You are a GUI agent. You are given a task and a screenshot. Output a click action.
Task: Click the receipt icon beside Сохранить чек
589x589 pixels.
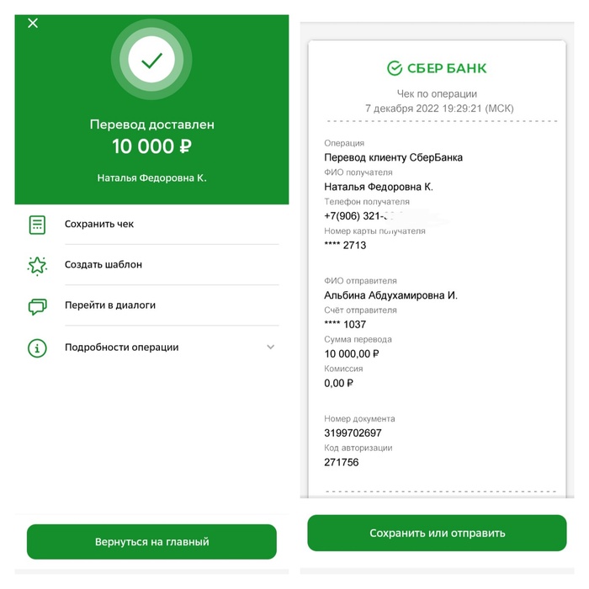pos(37,225)
